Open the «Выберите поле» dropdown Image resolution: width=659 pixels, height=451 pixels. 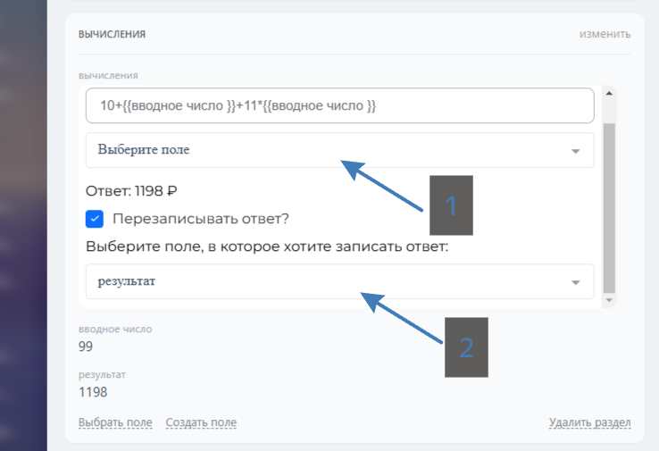[330, 150]
